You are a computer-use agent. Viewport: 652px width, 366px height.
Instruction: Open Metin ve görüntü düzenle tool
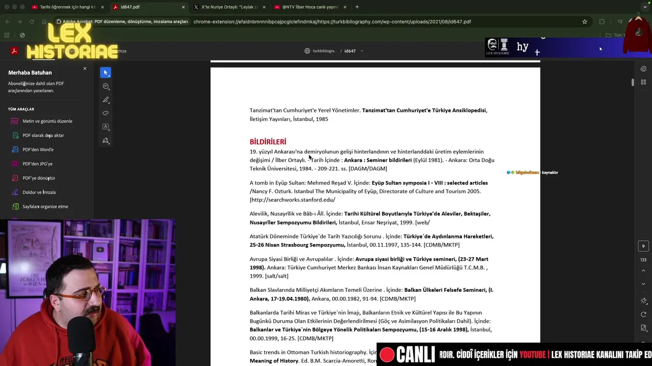coord(47,121)
